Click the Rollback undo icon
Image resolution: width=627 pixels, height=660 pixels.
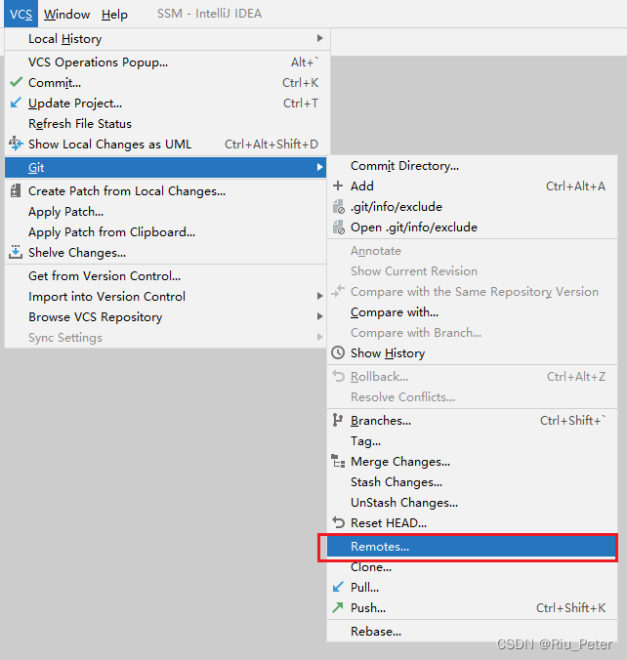pyautogui.click(x=338, y=376)
